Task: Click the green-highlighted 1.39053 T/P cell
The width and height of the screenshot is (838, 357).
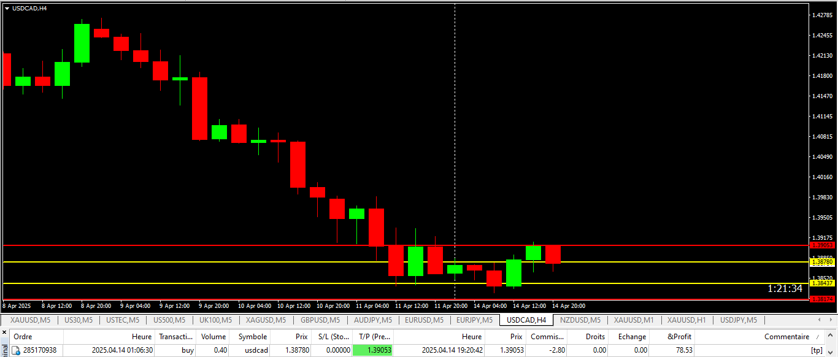Action: (373, 350)
